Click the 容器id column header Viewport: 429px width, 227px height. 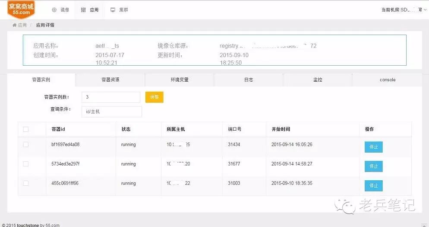point(58,129)
